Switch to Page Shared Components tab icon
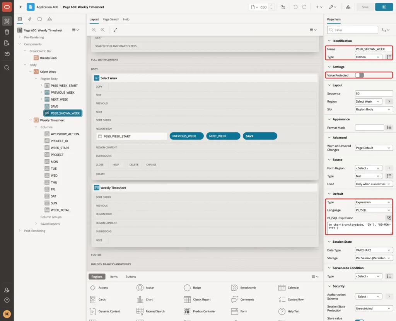This screenshot has width=396, height=321. [x=49, y=19]
